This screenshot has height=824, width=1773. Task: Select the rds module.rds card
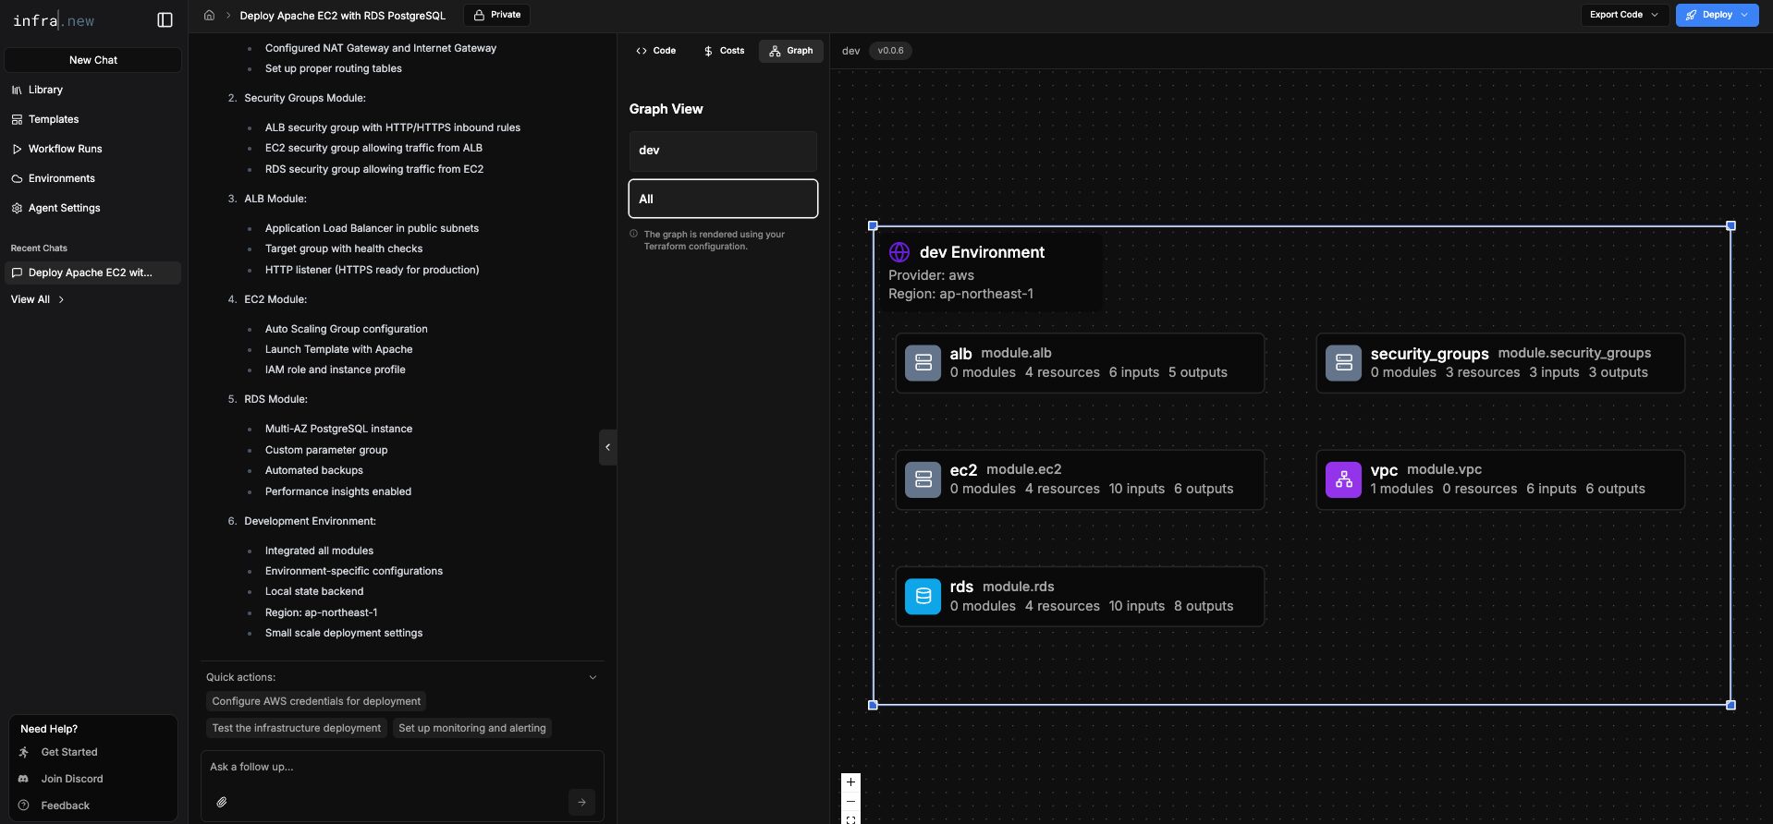pyautogui.click(x=1080, y=597)
